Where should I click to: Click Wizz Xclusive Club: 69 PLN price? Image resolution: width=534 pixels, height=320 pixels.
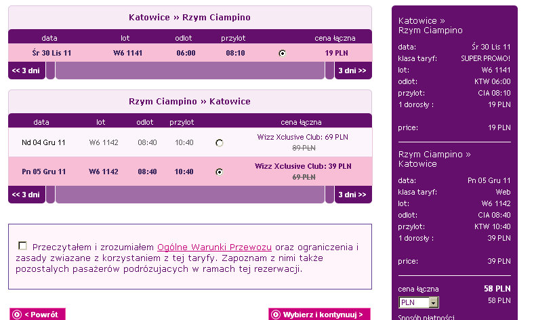point(302,138)
